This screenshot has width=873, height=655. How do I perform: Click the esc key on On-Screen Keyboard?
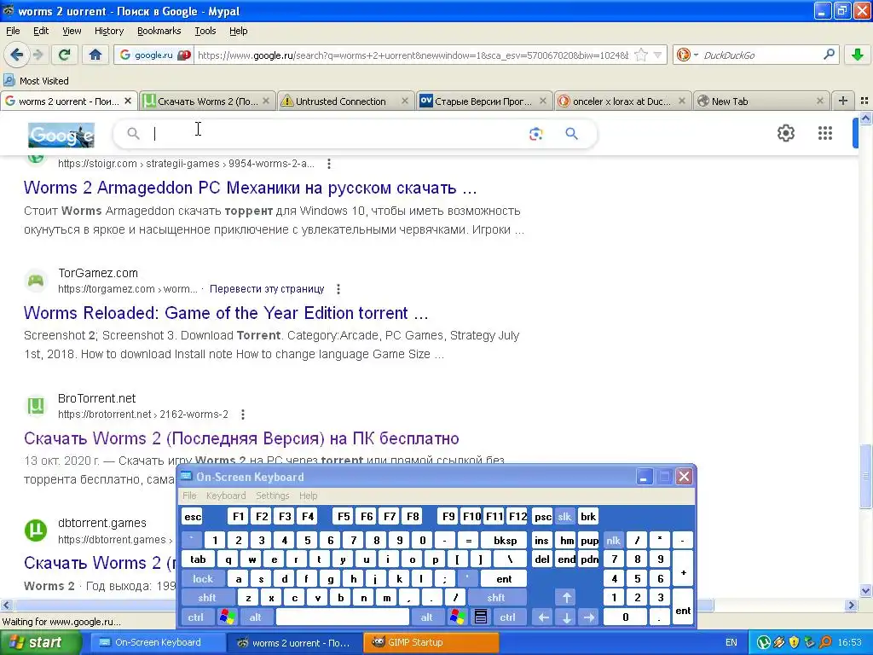193,517
